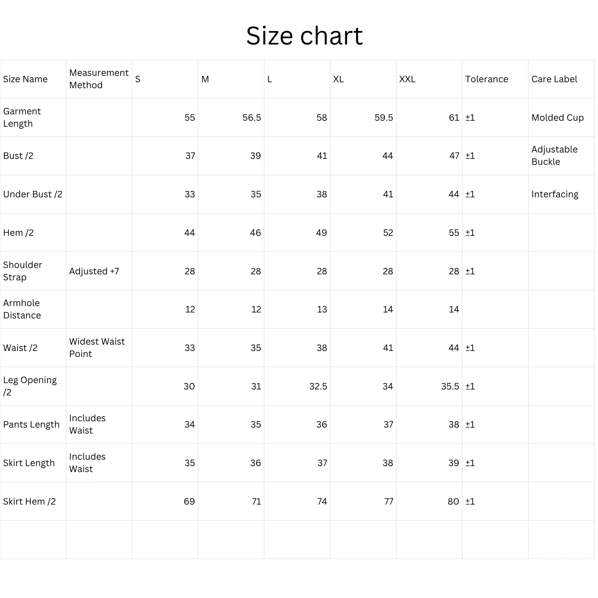Click the "Size chart" title text
The width and height of the screenshot is (598, 598).
(x=304, y=36)
